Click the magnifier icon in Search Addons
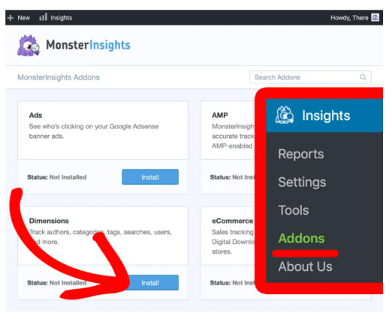Viewport: 392px width, 319px height. (363, 77)
